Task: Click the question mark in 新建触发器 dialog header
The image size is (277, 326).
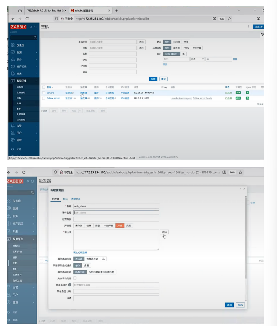Action: (240, 189)
